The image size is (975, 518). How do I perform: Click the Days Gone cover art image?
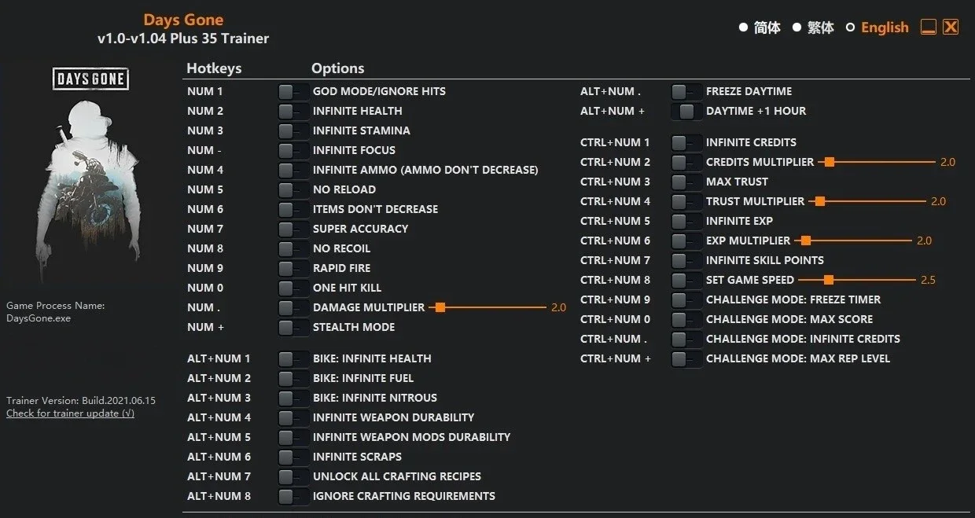91,174
